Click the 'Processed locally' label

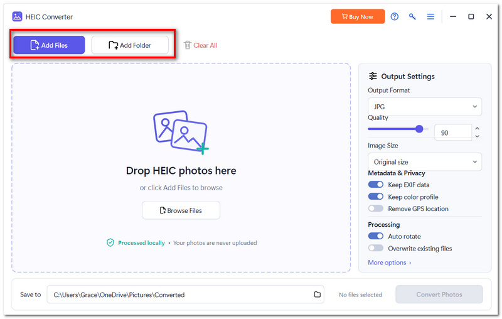coord(141,243)
